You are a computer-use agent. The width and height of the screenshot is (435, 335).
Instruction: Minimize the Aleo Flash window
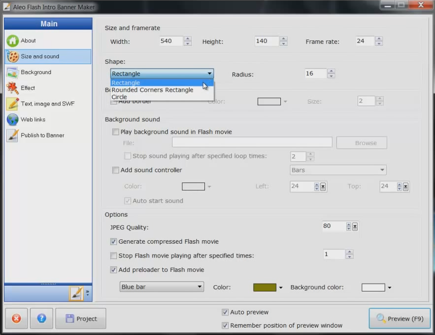(x=388, y=5)
